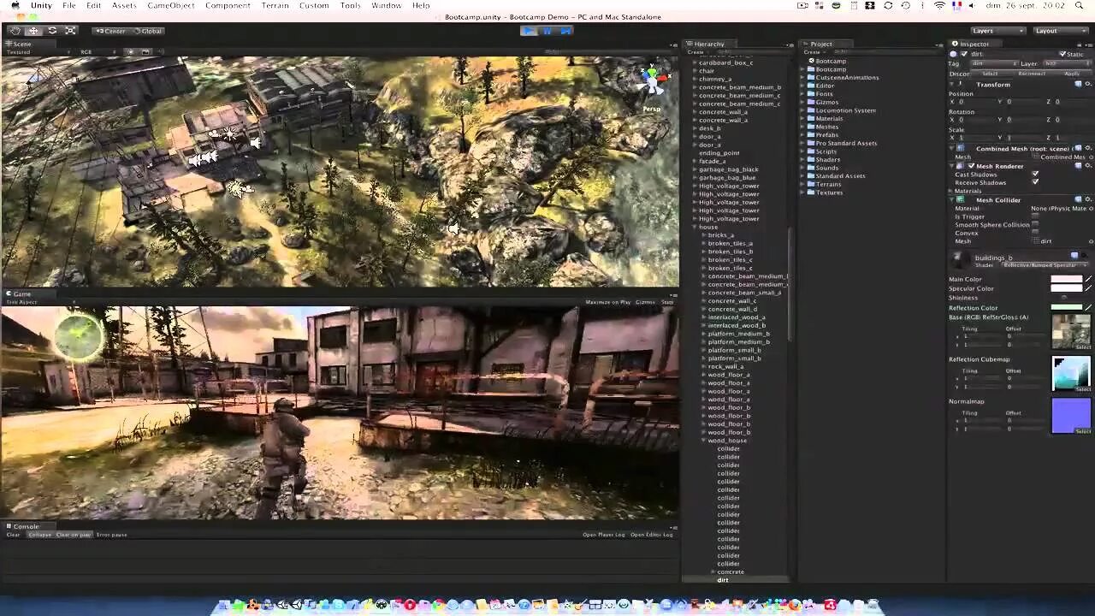This screenshot has height=616, width=1095.
Task: Click the Textures folder icon in Project
Action: pyautogui.click(x=811, y=192)
